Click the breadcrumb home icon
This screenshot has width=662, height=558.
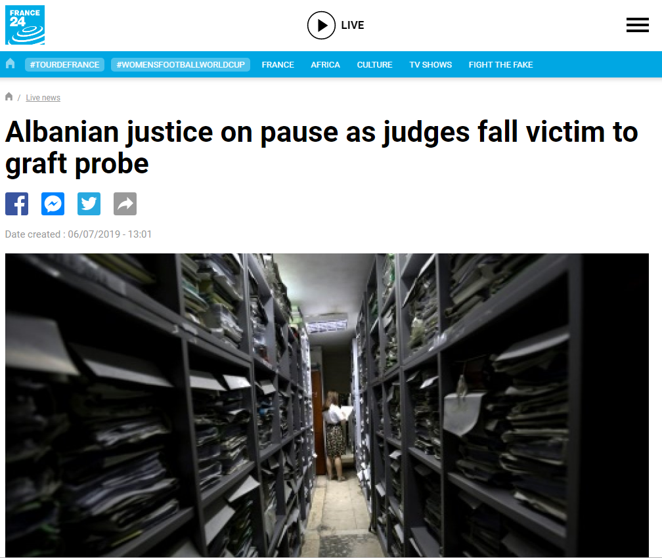[x=9, y=97]
